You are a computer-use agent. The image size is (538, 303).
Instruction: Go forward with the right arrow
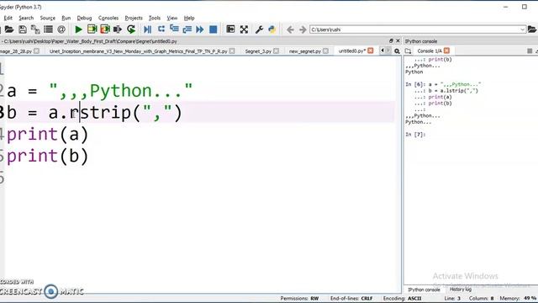(x=303, y=29)
